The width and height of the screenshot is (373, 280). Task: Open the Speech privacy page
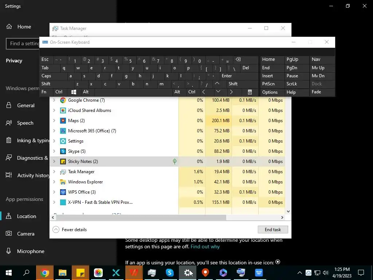click(x=25, y=123)
